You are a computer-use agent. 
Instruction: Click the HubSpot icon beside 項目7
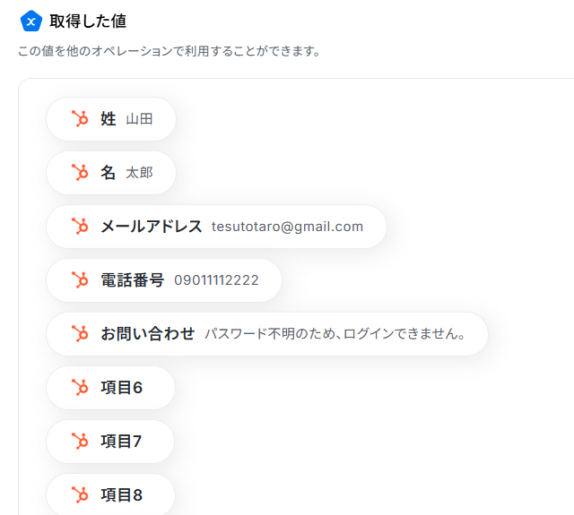click(x=80, y=442)
